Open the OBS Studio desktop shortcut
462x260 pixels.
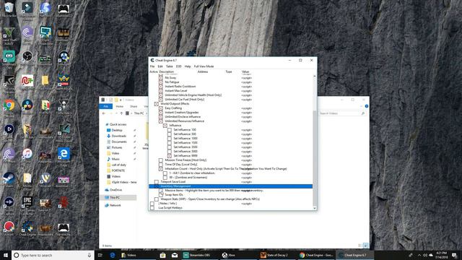click(27, 56)
